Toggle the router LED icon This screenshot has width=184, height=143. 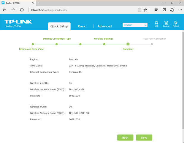click(156, 24)
